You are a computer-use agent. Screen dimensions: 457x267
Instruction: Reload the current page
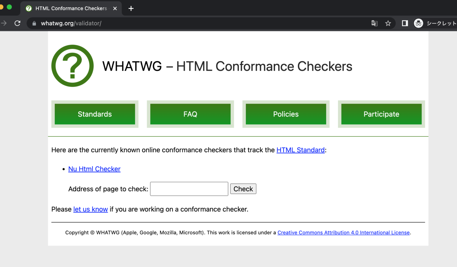(17, 23)
